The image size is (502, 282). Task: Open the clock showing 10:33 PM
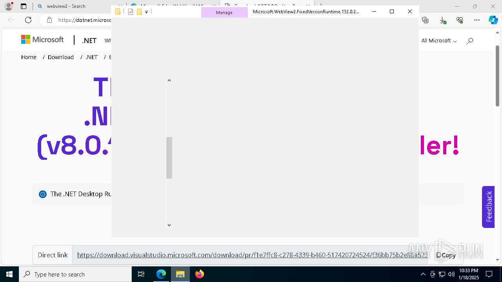(469, 274)
